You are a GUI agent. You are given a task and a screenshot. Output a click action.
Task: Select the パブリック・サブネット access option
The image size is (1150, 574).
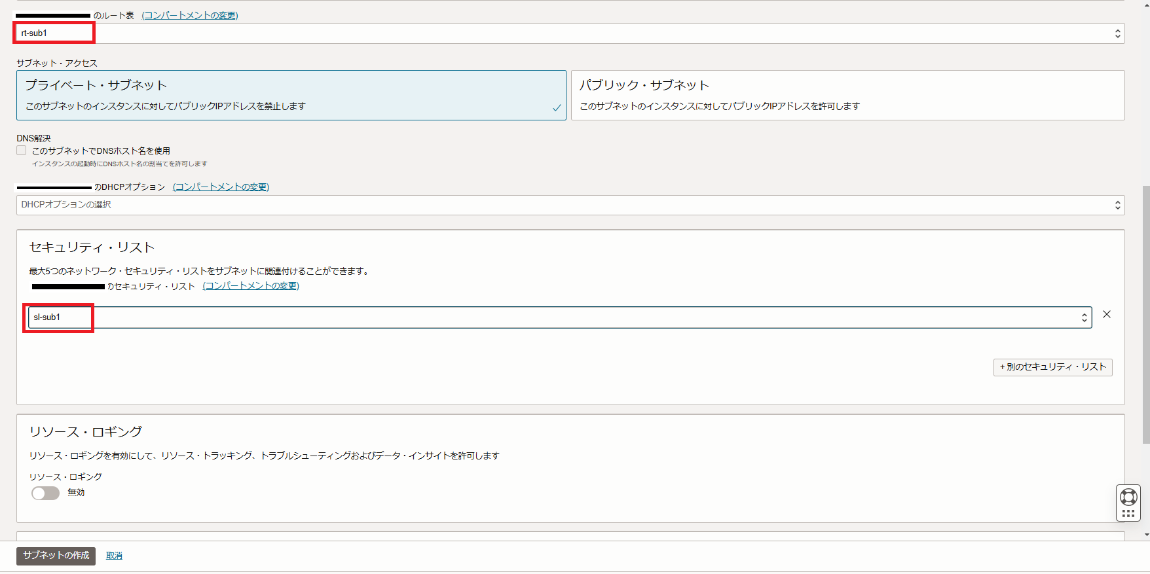(x=847, y=95)
